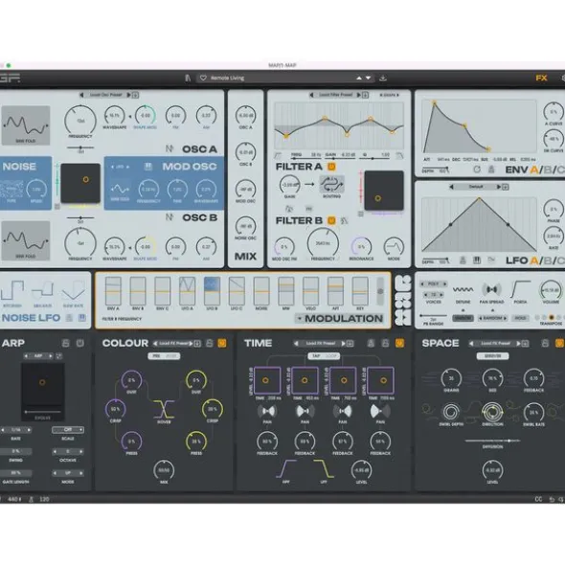Expand the MODULATION section dropdown arrow
Image resolution: width=565 pixels, height=566 pixels.
pos(300,318)
